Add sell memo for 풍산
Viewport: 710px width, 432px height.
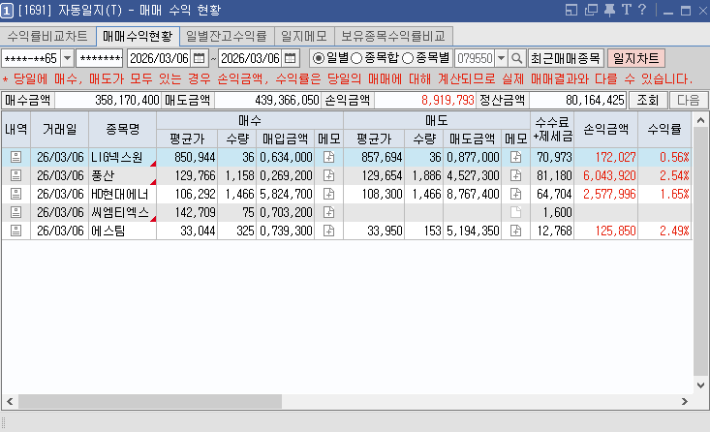[x=515, y=175]
